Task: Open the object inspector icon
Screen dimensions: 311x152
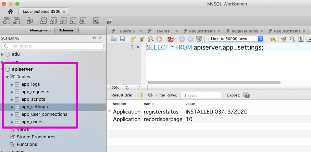Action: pos(29,20)
